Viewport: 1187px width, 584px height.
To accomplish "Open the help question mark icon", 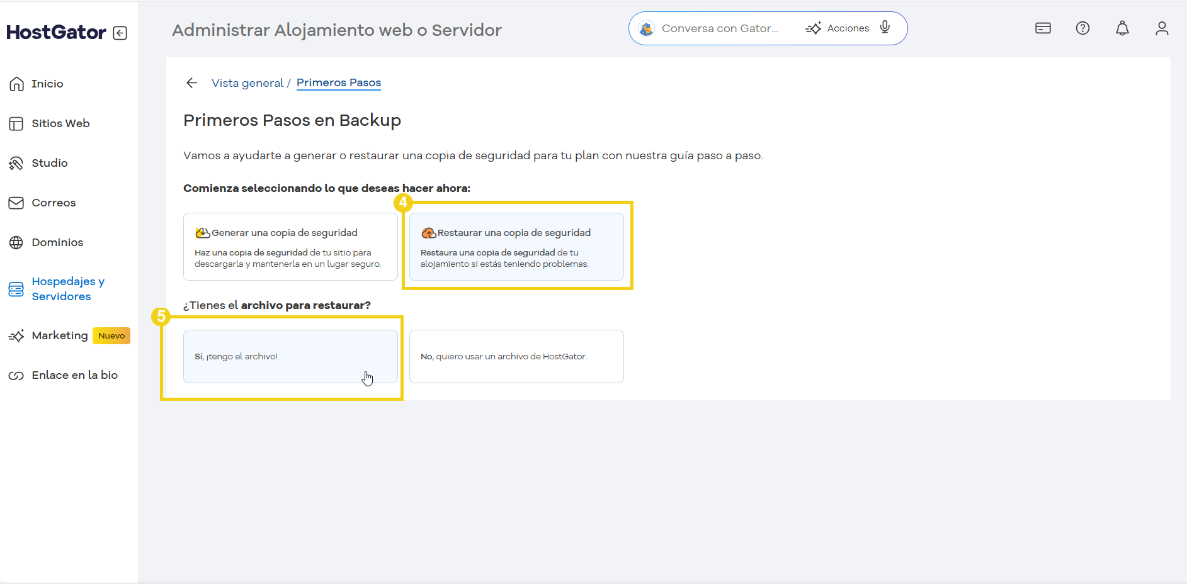I will pos(1083,28).
